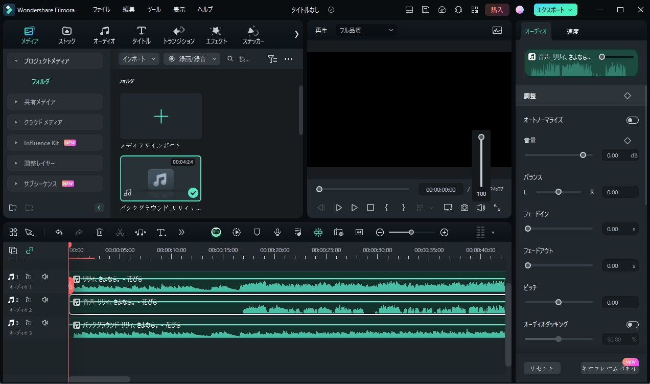
Task: Click the stop button under preview
Action: (x=370, y=208)
